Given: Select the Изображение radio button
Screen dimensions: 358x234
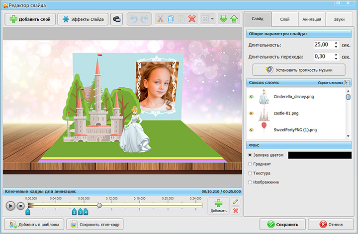Looking at the screenshot, I should (250, 182).
